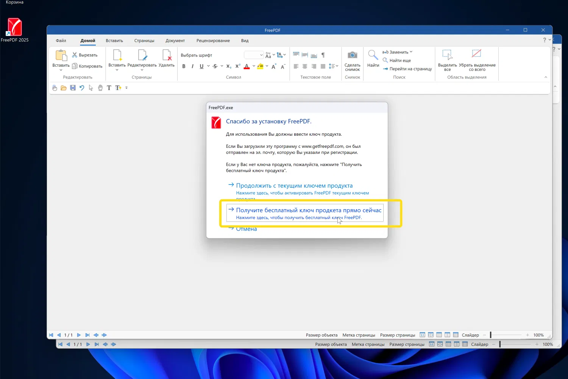
Task: Undo with the curved arrow icon
Action: click(x=82, y=88)
